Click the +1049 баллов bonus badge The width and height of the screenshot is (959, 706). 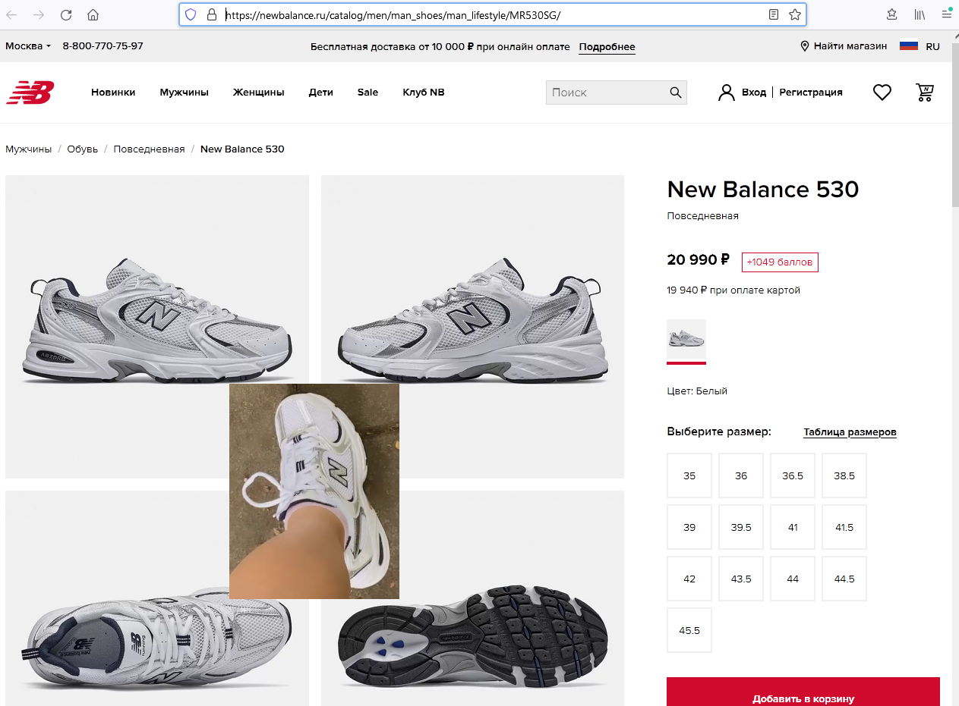780,262
